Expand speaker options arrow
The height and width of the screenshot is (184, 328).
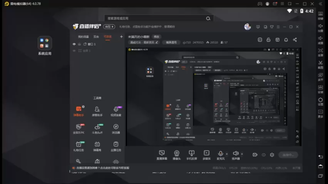tap(242, 154)
